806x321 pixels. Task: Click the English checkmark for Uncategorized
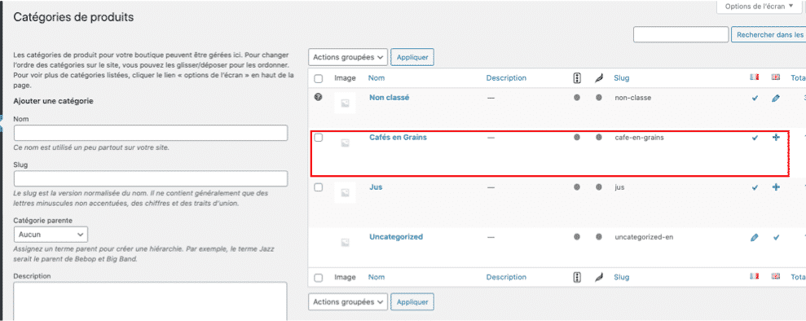(x=776, y=237)
